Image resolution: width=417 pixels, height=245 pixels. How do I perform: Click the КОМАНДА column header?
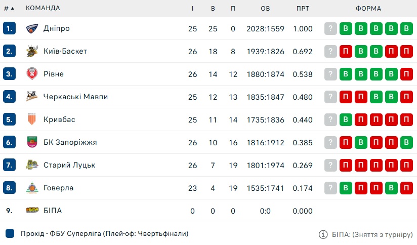(43, 8)
